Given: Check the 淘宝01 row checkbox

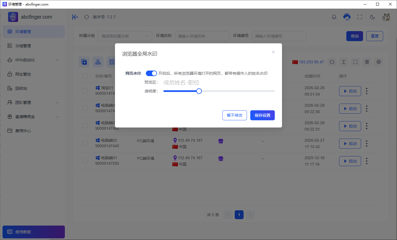Looking at the screenshot, I should pos(85,91).
